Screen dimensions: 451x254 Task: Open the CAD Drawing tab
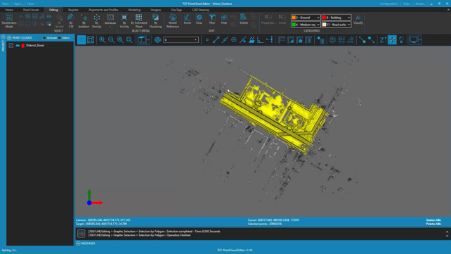point(200,10)
